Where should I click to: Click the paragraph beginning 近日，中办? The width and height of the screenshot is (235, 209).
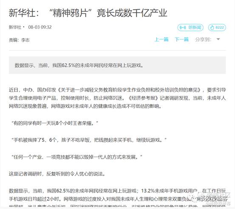[x=117, y=98]
